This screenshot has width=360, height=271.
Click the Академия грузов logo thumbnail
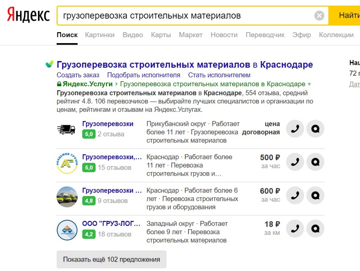click(67, 163)
